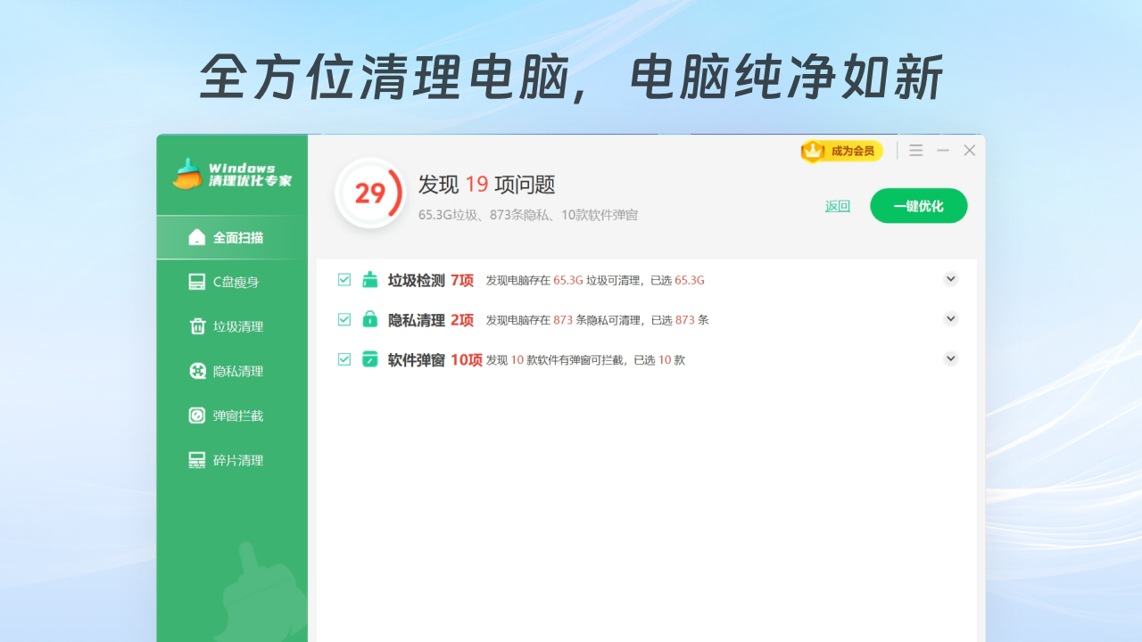Select the 弹窗拦截 popup blocker icon

coord(197,416)
